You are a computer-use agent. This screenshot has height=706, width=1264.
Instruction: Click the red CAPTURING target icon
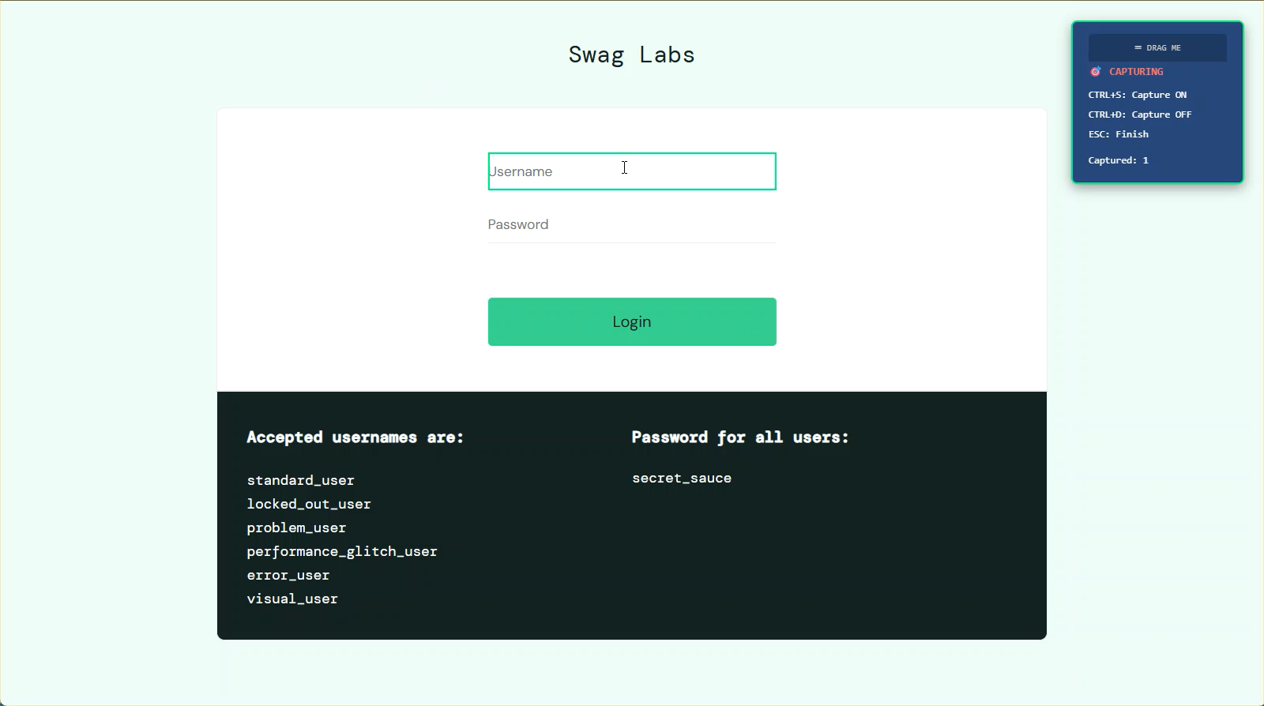click(x=1096, y=72)
